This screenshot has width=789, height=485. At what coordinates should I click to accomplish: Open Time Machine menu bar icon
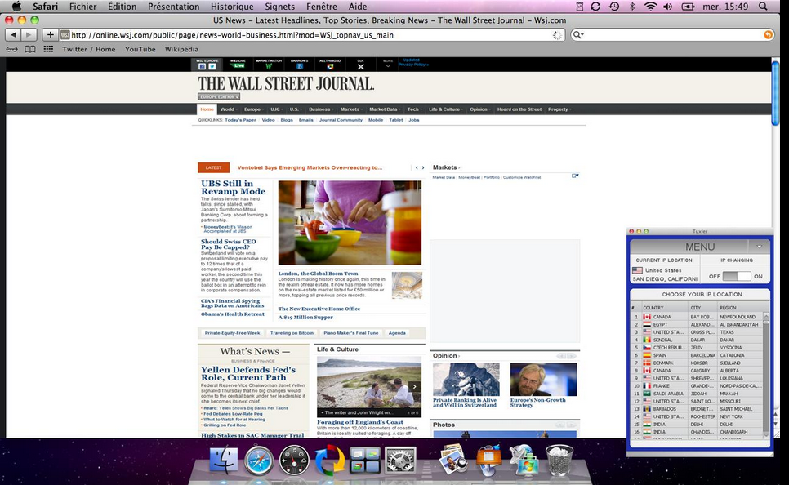(x=614, y=7)
